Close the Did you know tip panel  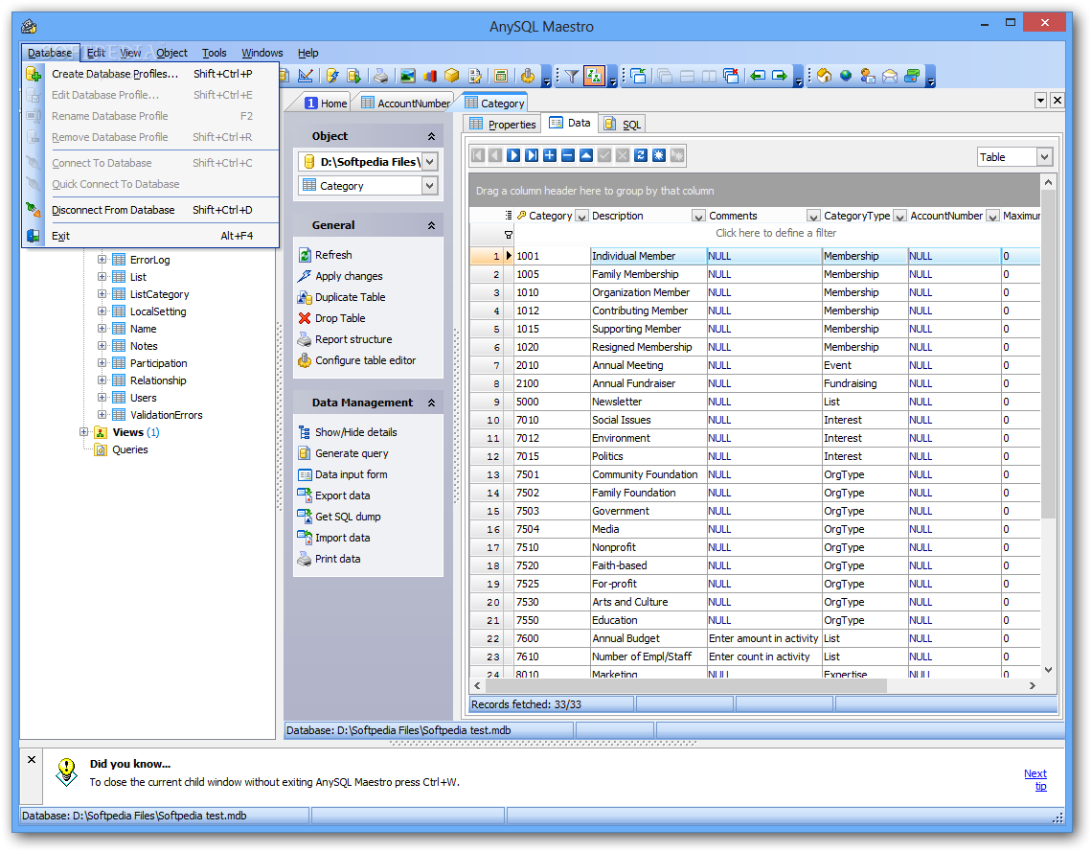(32, 759)
